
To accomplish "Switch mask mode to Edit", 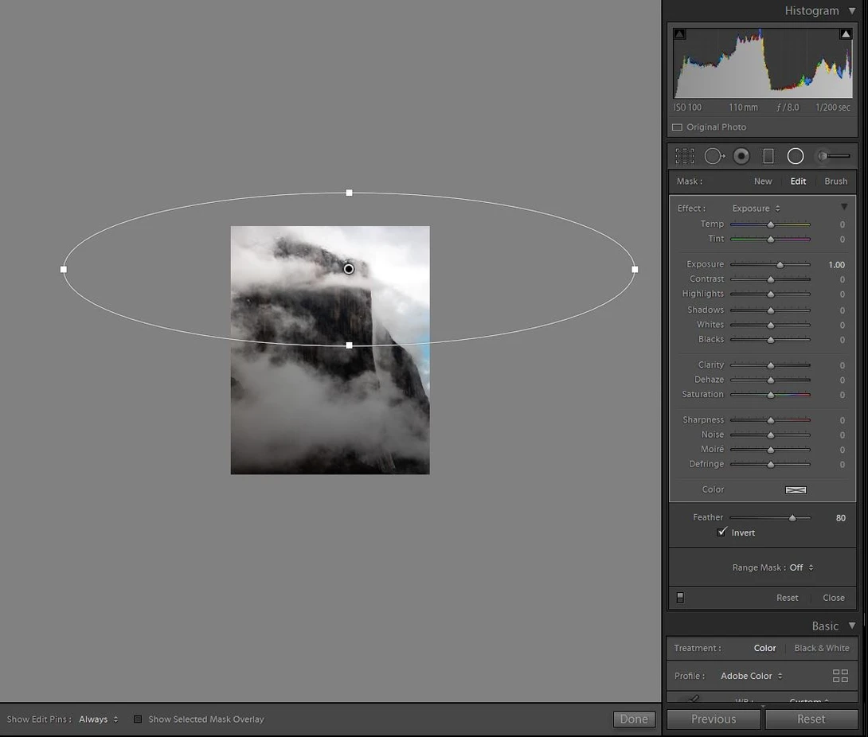I will point(798,181).
